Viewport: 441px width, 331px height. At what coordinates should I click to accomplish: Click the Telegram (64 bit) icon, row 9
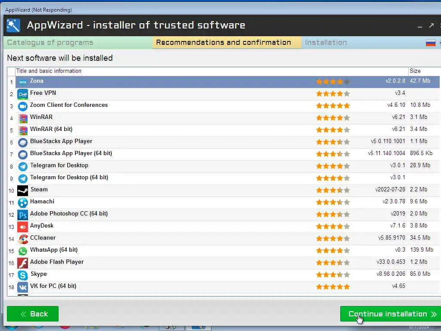pyautogui.click(x=22, y=179)
